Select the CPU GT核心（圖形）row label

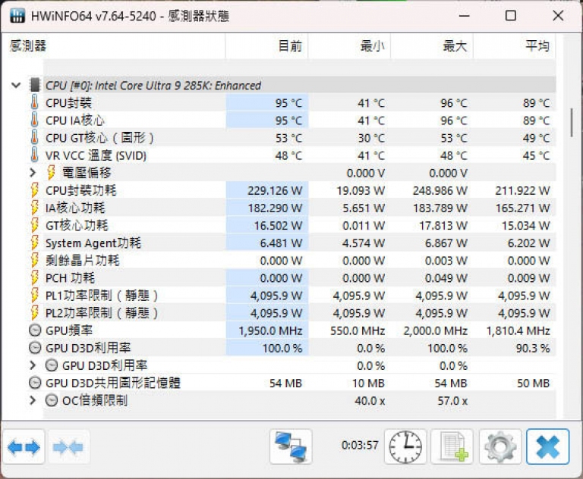[x=99, y=138]
